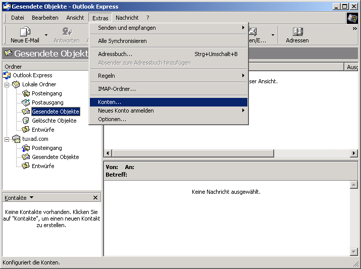
Task: Click the toolbar overflow chevron
Action: coord(354,29)
